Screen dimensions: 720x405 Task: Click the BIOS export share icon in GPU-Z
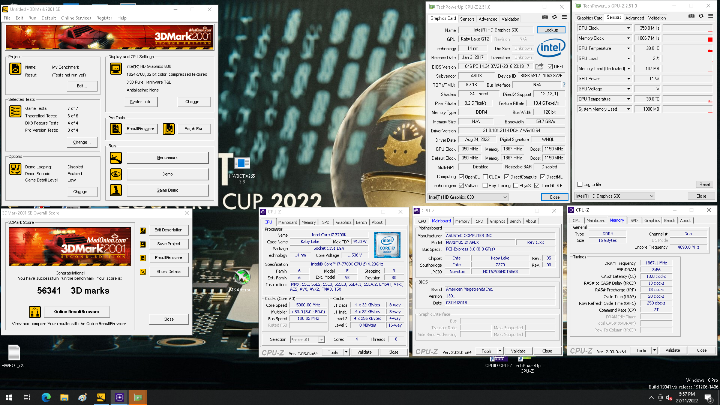click(x=539, y=66)
